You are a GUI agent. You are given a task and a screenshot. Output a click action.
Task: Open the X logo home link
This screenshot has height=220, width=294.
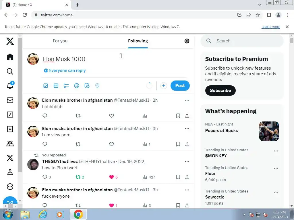point(10,41)
